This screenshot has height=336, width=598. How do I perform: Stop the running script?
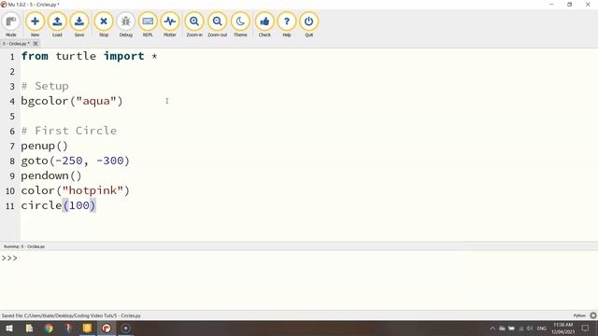(104, 25)
